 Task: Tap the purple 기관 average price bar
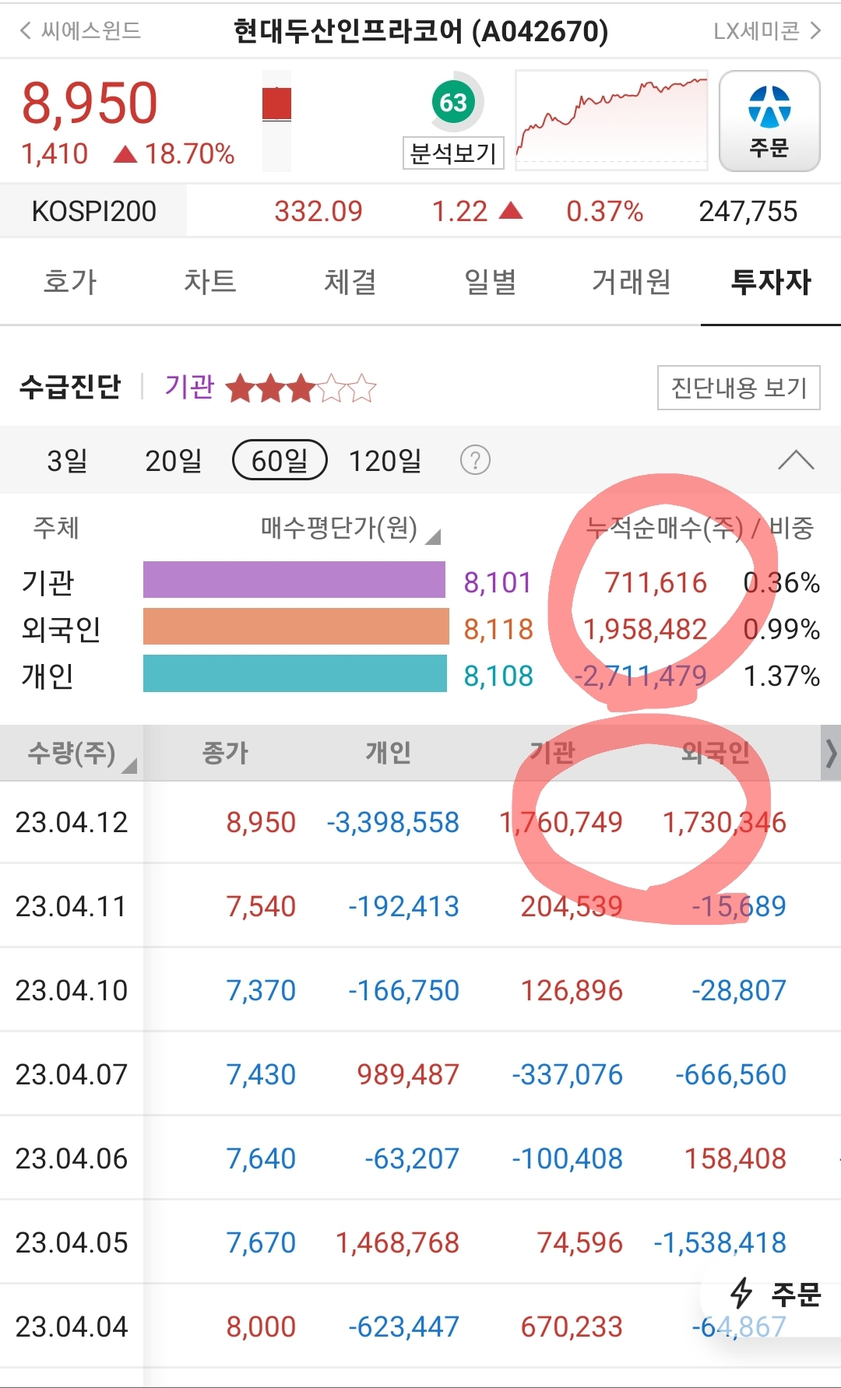click(x=294, y=579)
